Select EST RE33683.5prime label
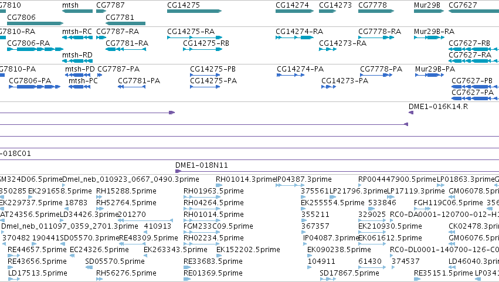 pos(213,261)
